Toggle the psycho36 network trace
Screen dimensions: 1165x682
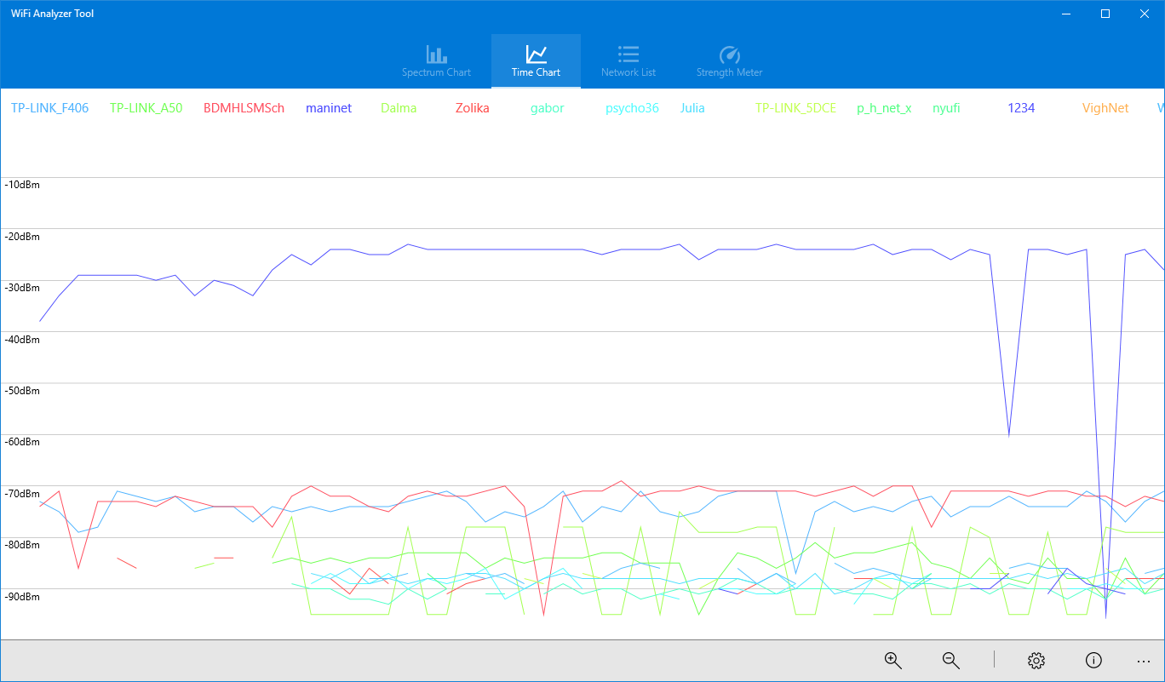tap(632, 108)
